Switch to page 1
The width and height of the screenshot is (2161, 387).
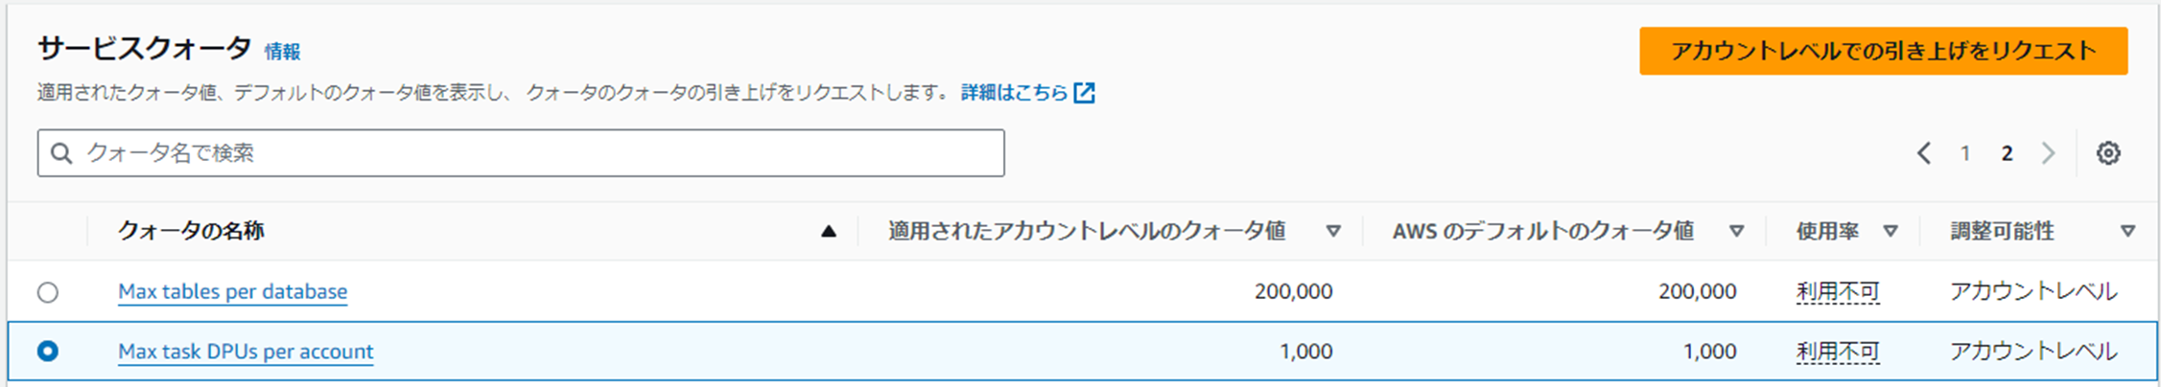coord(1965,153)
